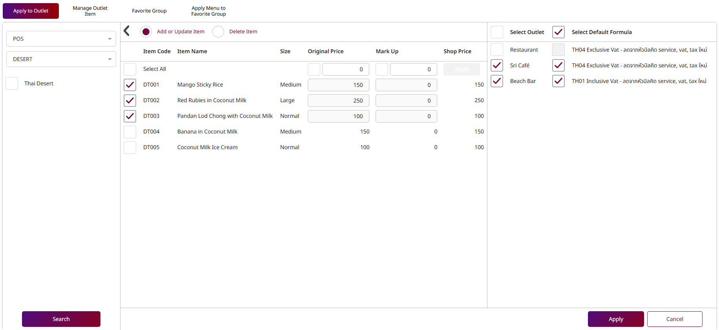Click the bottom-right Apply button
The image size is (719, 330).
615,319
